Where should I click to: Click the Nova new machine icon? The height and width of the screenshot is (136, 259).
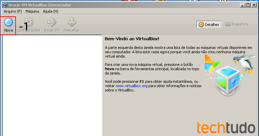8,22
